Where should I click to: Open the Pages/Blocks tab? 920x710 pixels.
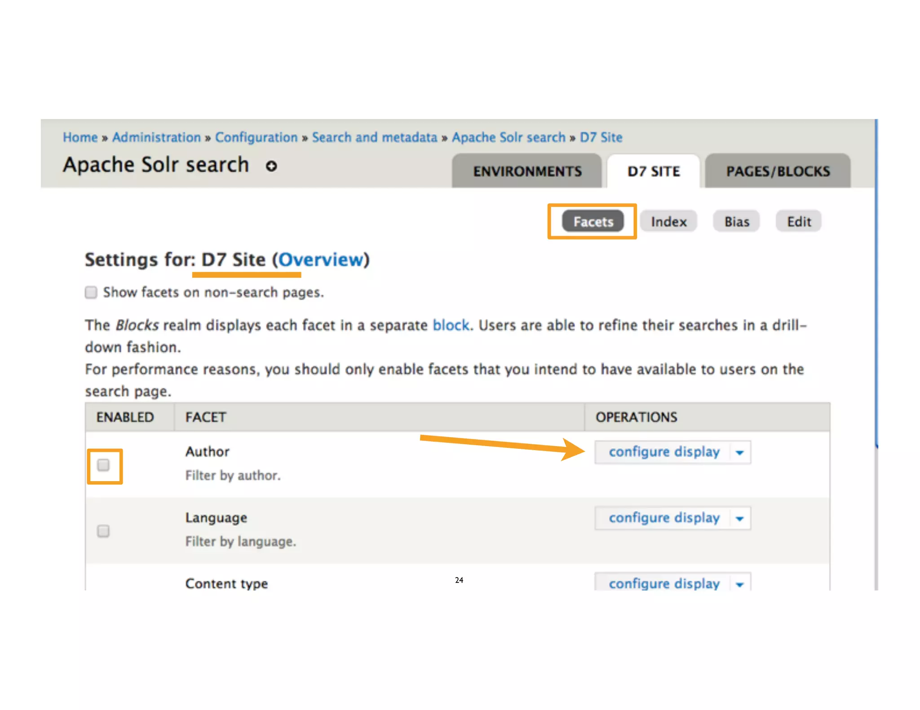(778, 171)
